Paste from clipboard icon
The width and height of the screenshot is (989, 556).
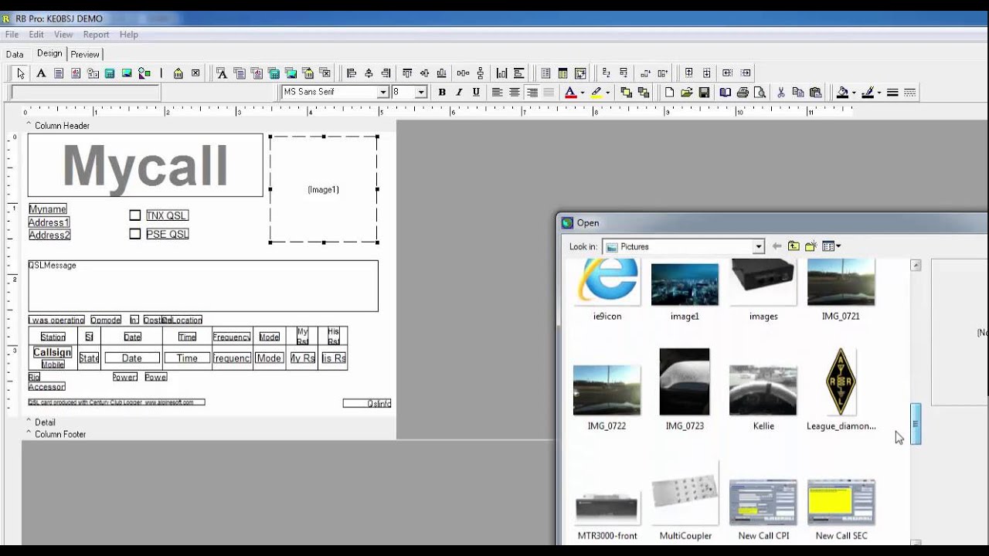(815, 93)
